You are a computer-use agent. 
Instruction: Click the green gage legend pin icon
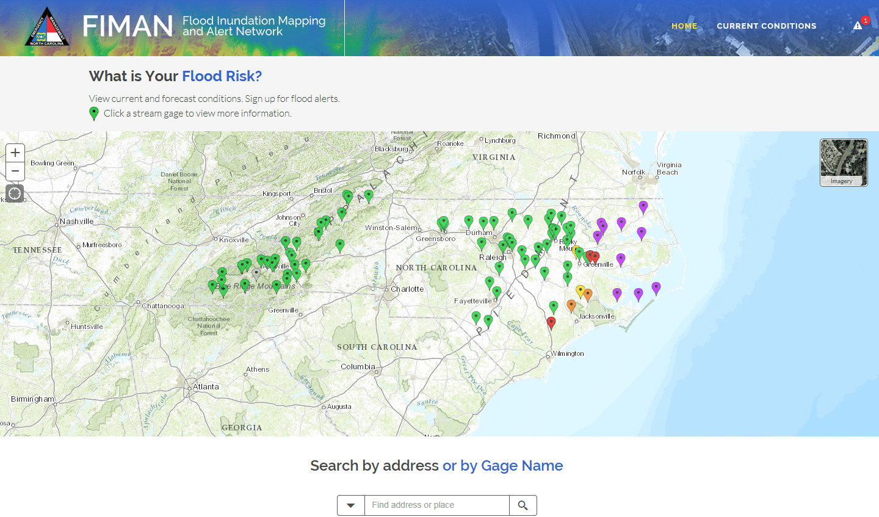94,114
